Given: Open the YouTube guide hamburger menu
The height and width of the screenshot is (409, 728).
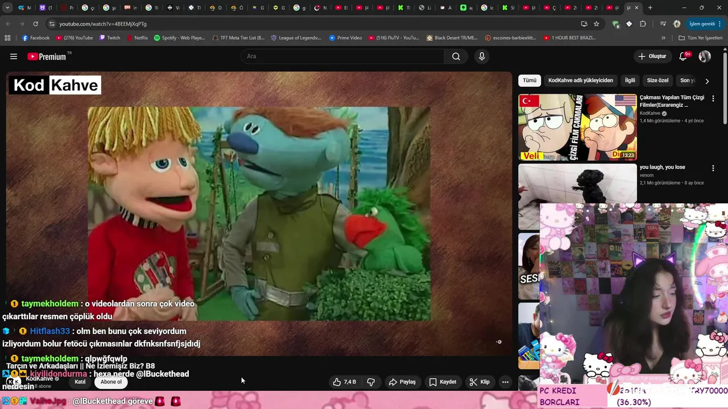Looking at the screenshot, I should [14, 56].
